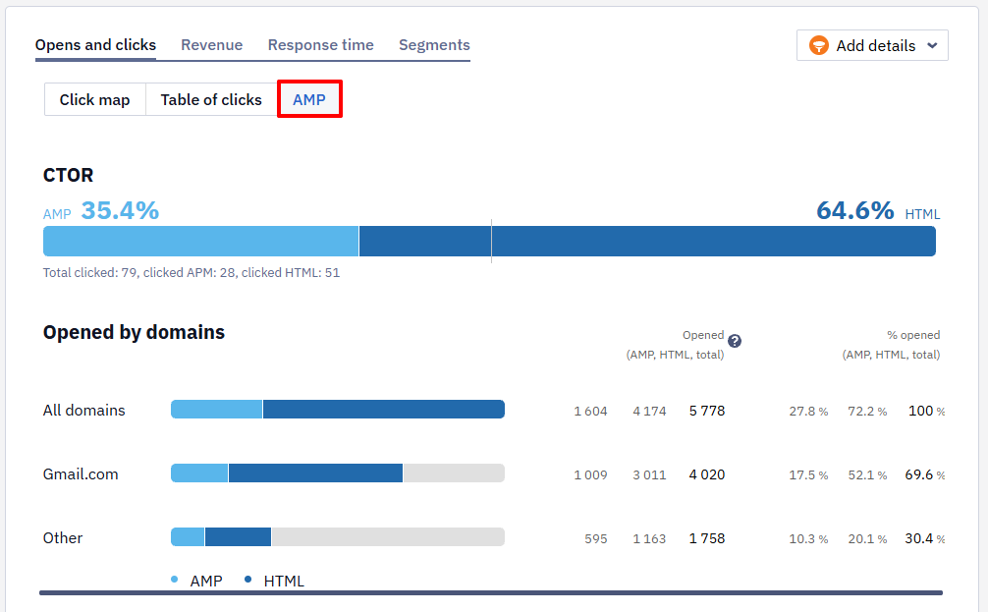Image resolution: width=988 pixels, height=612 pixels.
Task: Click the 4 020 Gmail total value
Action: 707,474
